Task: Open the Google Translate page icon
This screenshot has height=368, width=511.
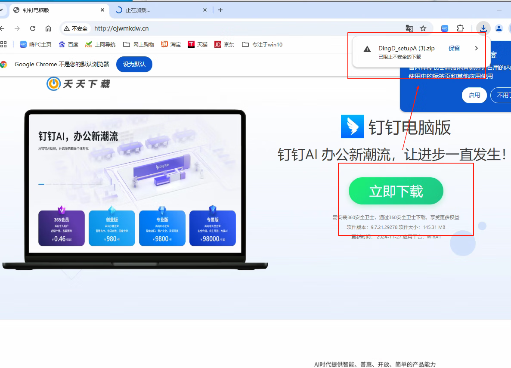Action: point(409,28)
